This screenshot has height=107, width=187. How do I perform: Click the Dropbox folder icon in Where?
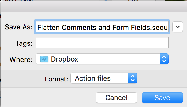[x=44, y=59]
